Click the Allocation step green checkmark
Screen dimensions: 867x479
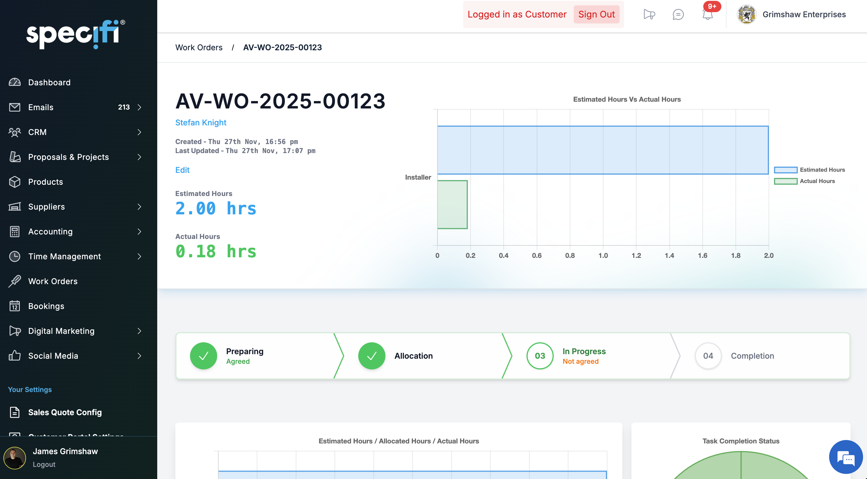click(x=372, y=356)
